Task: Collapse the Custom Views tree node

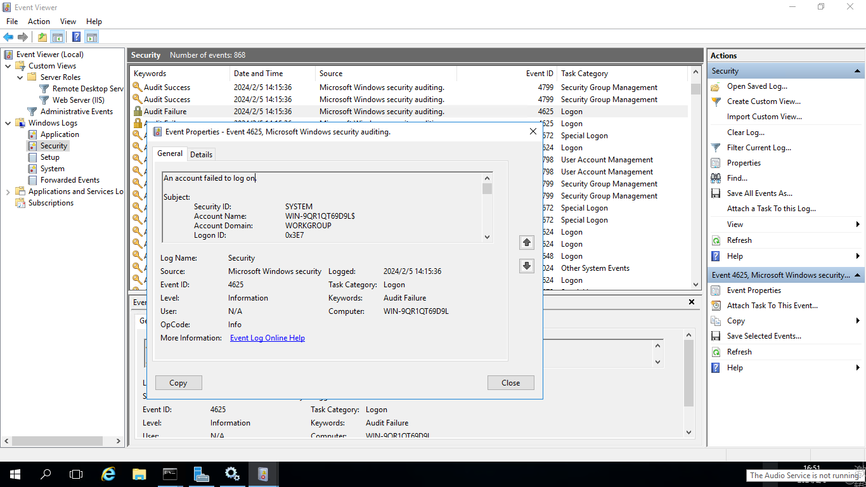Action: (8, 66)
